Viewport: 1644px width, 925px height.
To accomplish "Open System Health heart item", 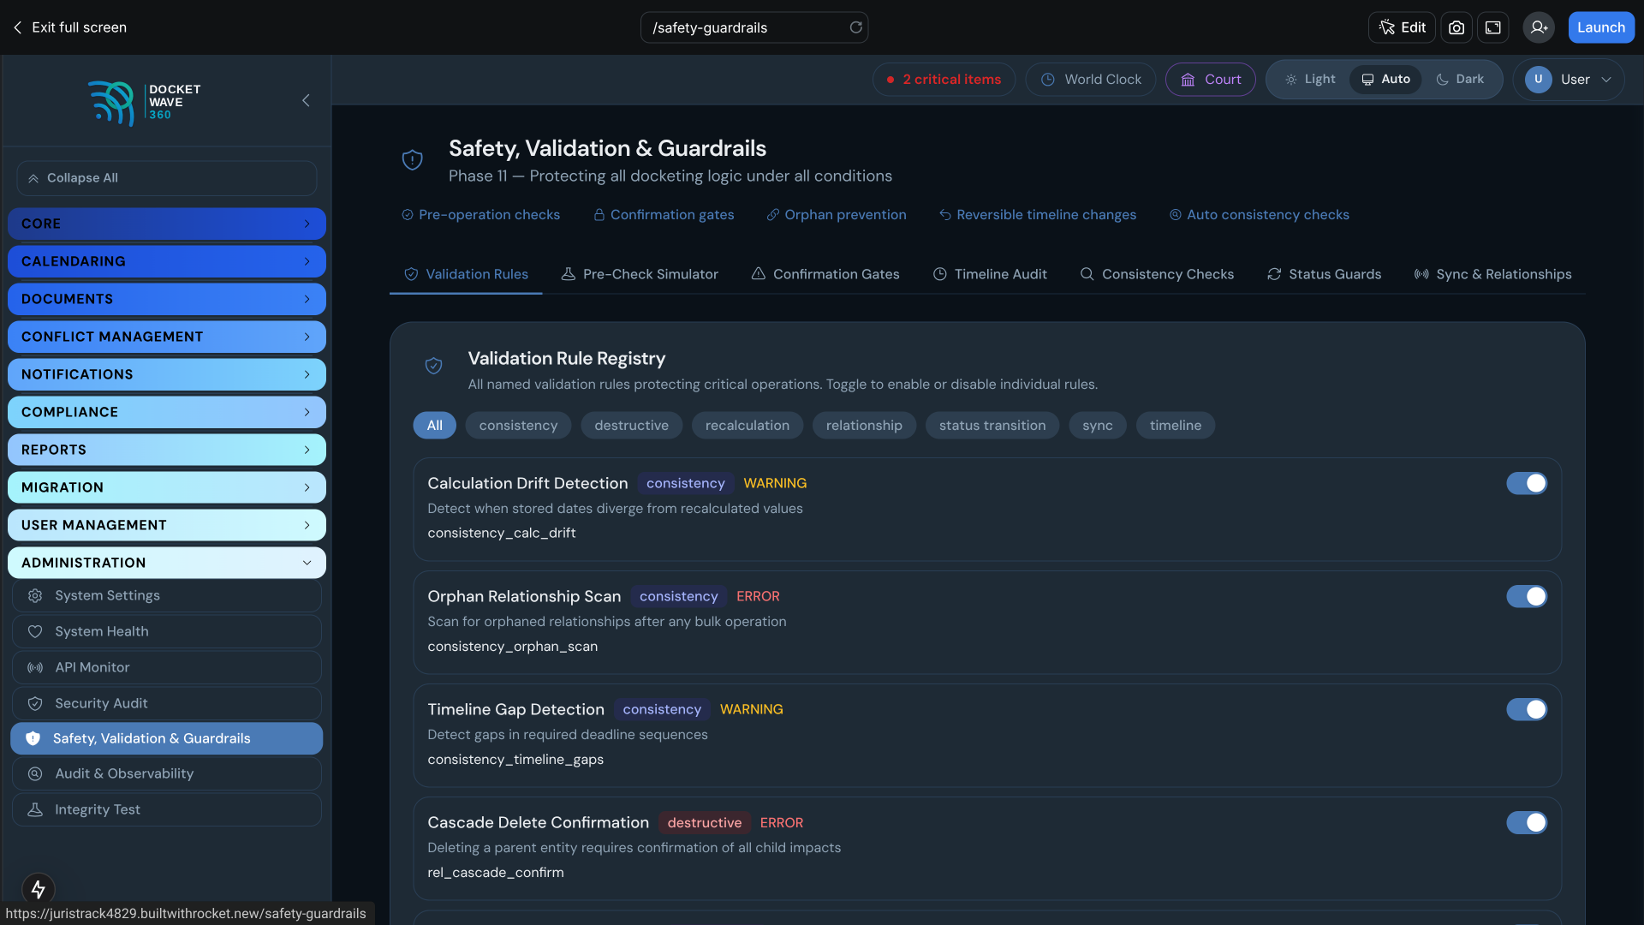I will pyautogui.click(x=167, y=631).
